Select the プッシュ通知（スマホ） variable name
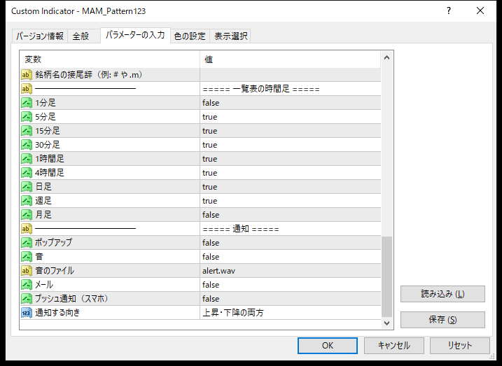Screen dimensions: 502x366 (72, 299)
